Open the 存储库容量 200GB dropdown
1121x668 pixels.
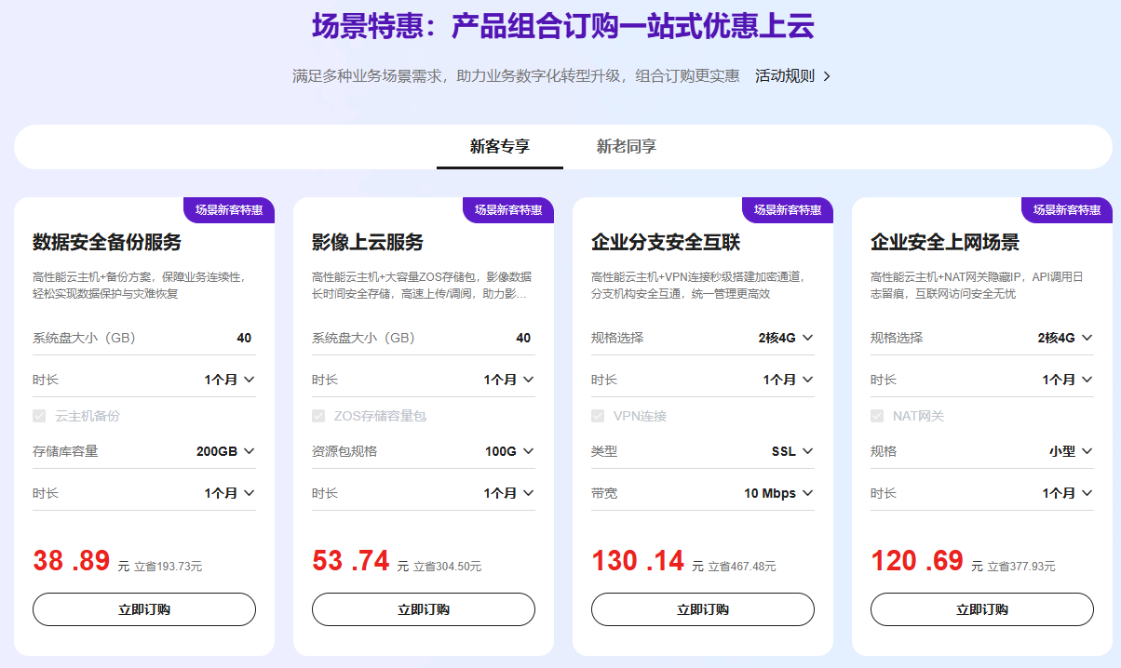click(144, 451)
